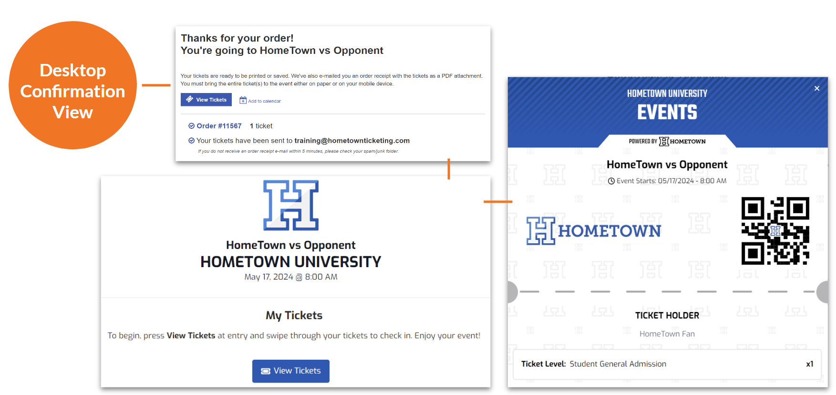Open the Order #11567 link
Image resolution: width=836 pixels, height=395 pixels.
click(219, 126)
